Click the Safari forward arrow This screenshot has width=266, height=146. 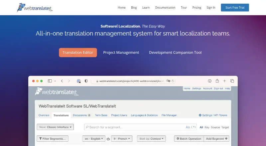click(69, 81)
